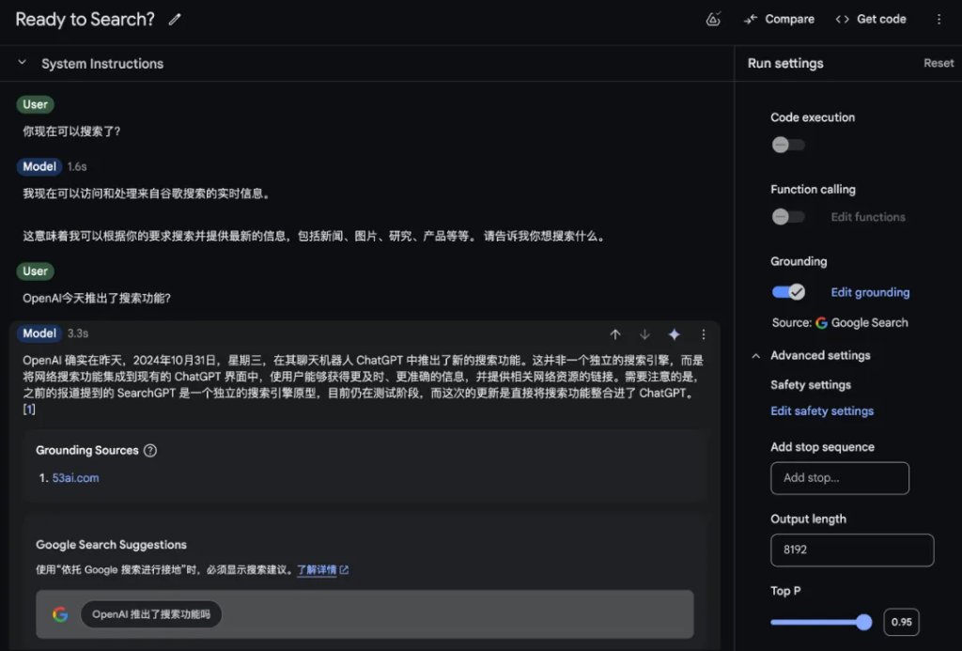Click the Compare arrows icon in the toolbar
Screen dimensions: 962x651
tap(752, 19)
